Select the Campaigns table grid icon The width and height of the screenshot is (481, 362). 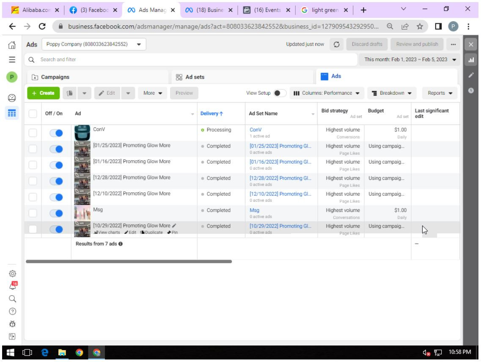click(x=12, y=113)
